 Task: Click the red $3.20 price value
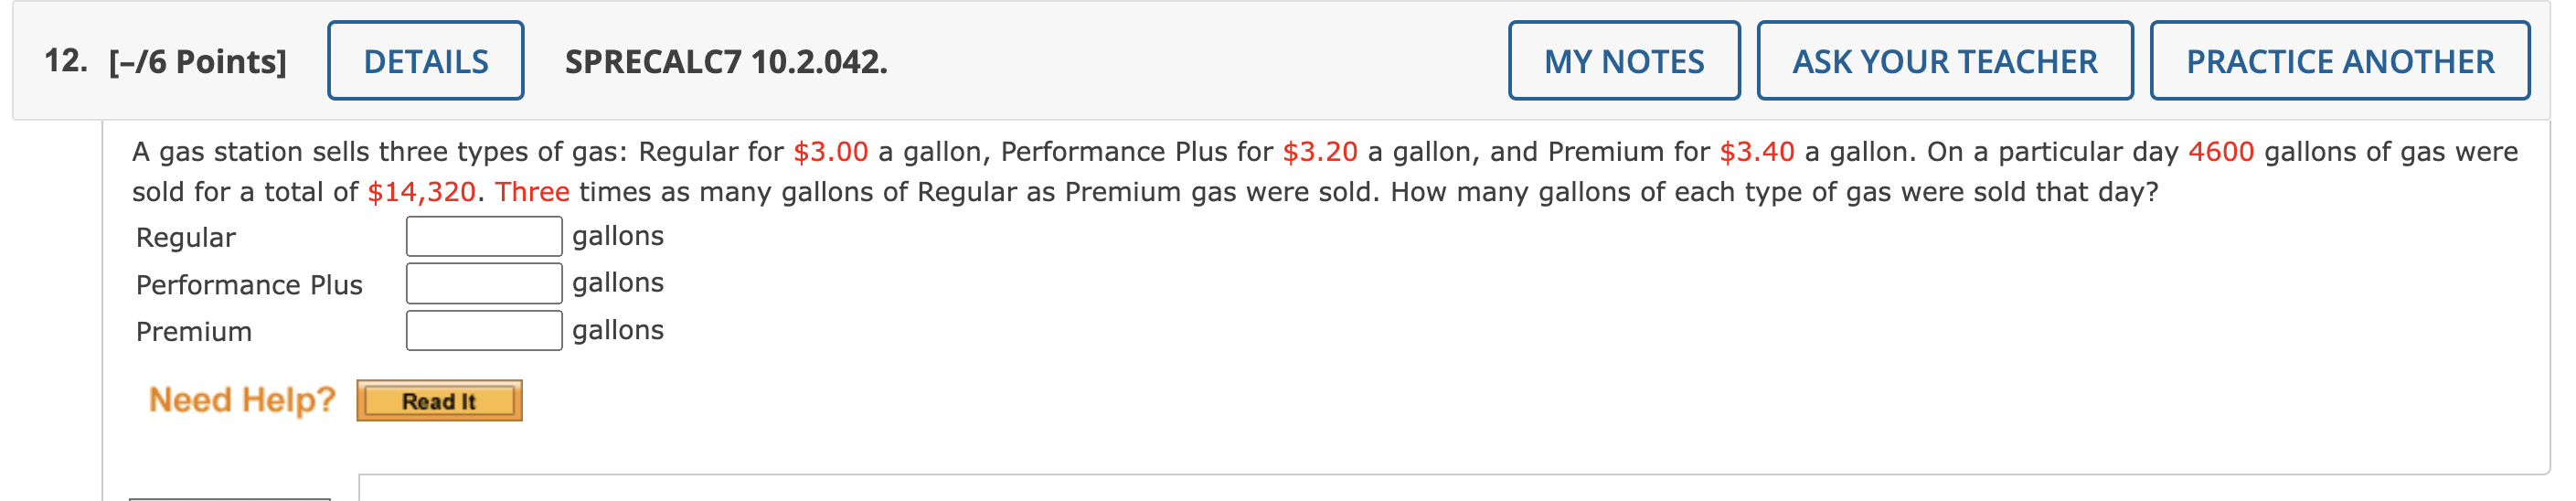coord(1320,152)
